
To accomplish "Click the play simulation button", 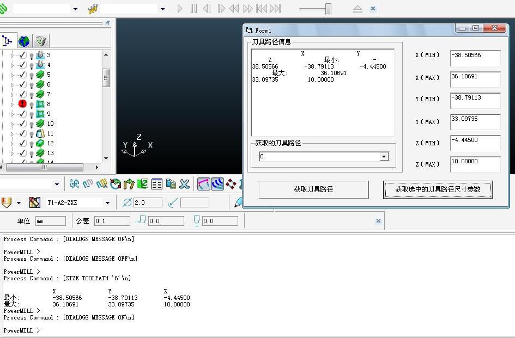I will coord(180,9).
